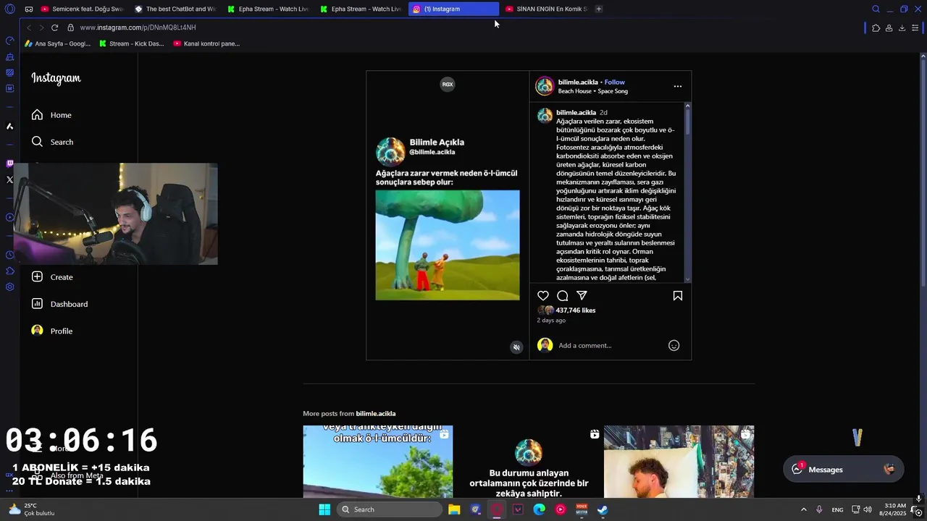Open the browser extensions puzzle icon
The height and width of the screenshot is (521, 927).
(876, 27)
